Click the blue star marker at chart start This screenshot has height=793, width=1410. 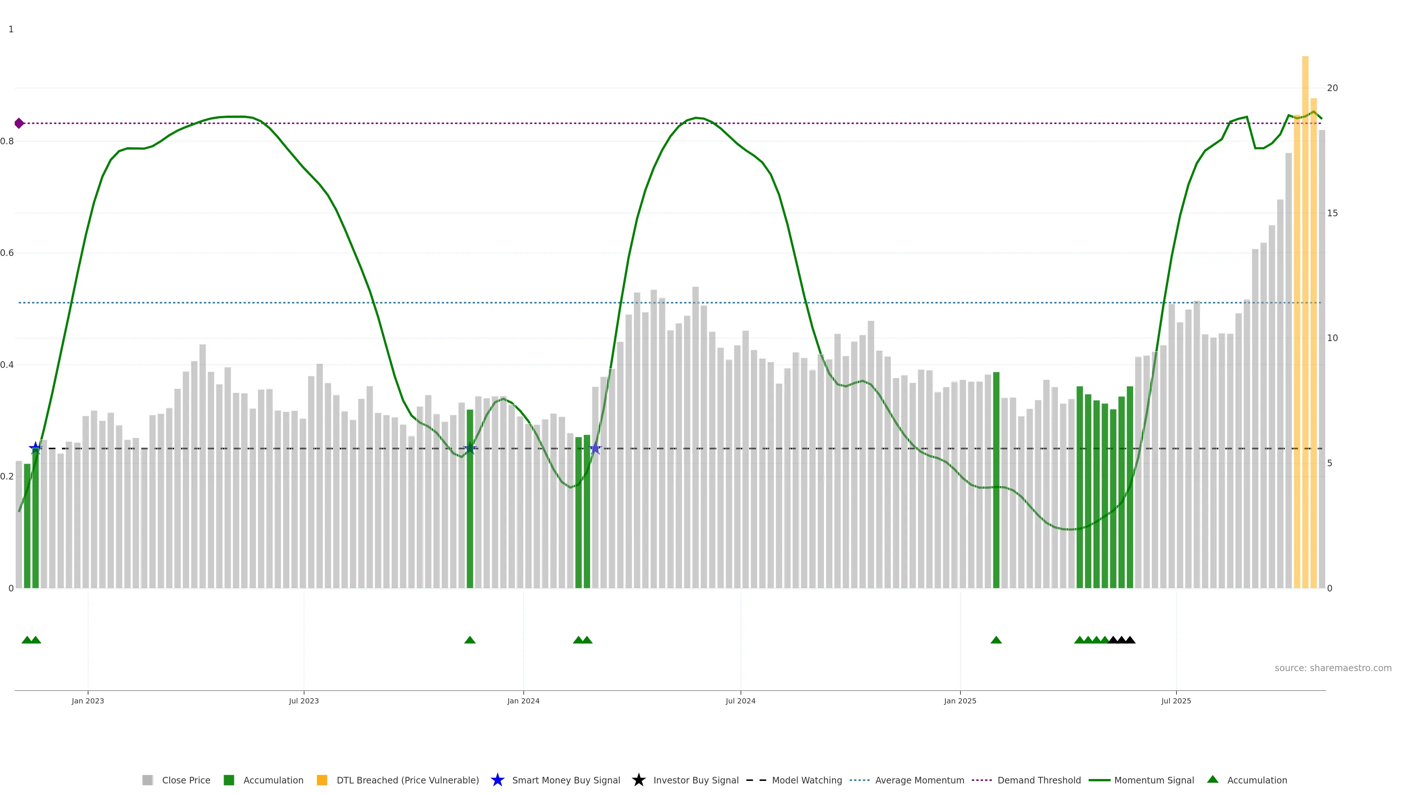coord(36,448)
